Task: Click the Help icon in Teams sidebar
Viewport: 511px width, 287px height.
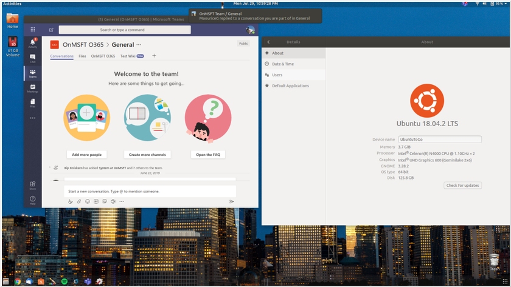Action: [x=32, y=200]
